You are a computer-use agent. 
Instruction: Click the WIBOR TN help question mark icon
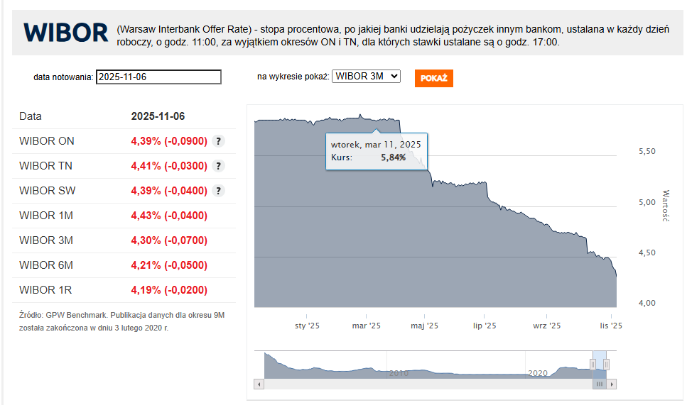click(x=219, y=166)
